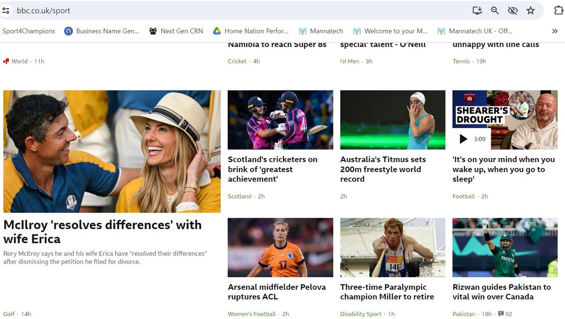The image size is (565, 319).
Task: Open Pelova orange kit thumbnail
Action: [x=281, y=247]
